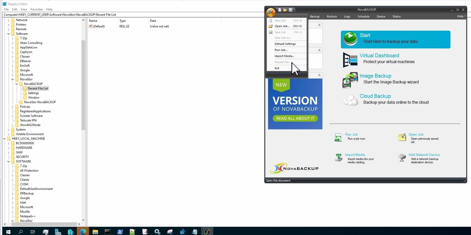The image size is (471, 235).
Task: Open the Virtual Dashboard link
Action: (x=379, y=56)
